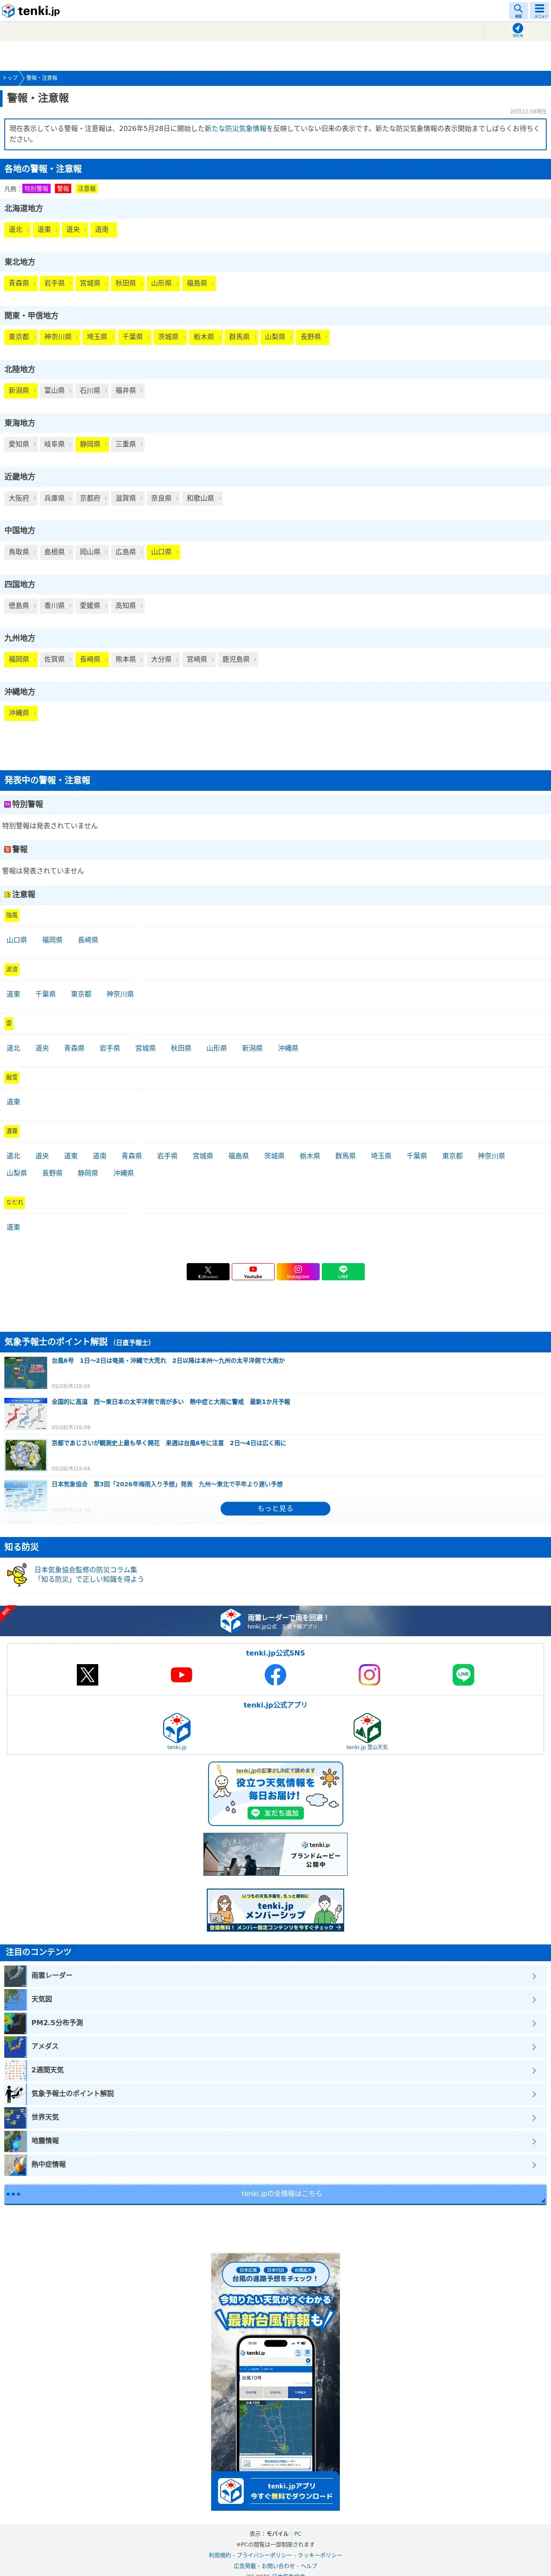
Task: Go to トップ in the breadcrumb
Action: tap(10, 78)
